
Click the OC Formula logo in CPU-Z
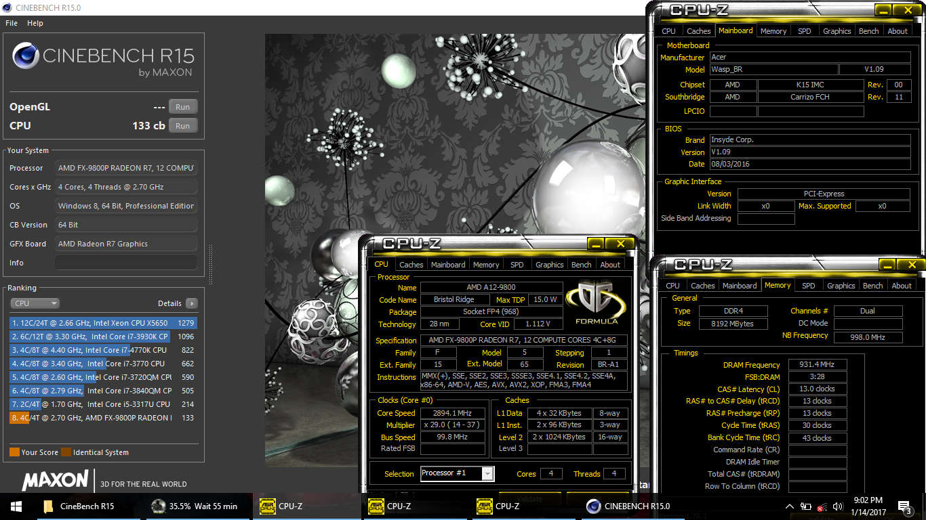point(596,303)
